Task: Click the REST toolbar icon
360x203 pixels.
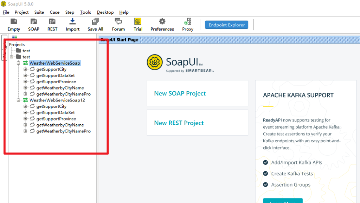Action: (x=52, y=22)
